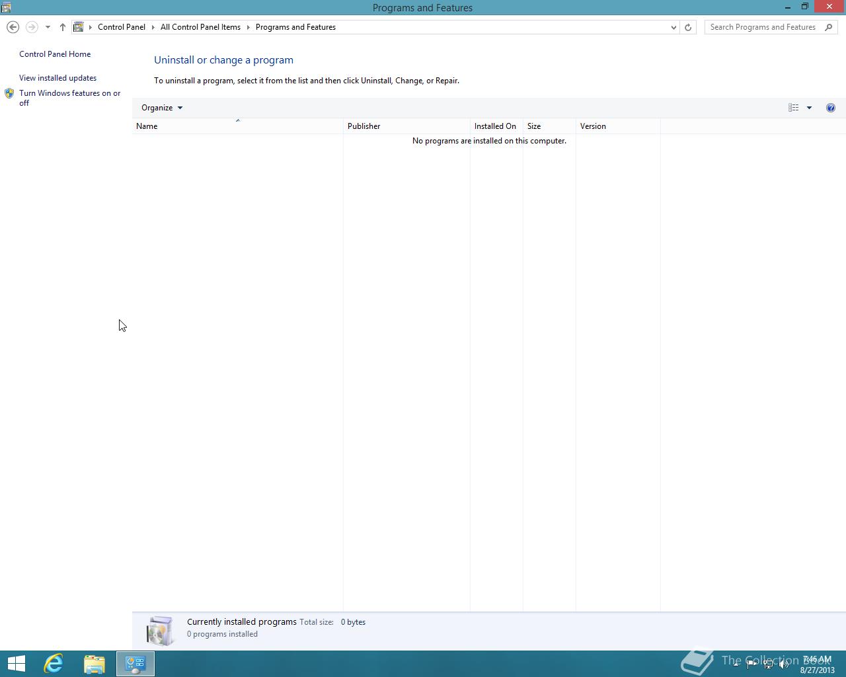This screenshot has width=846, height=677.
Task: Launch Internet Explorer from the taskbar
Action: click(54, 664)
